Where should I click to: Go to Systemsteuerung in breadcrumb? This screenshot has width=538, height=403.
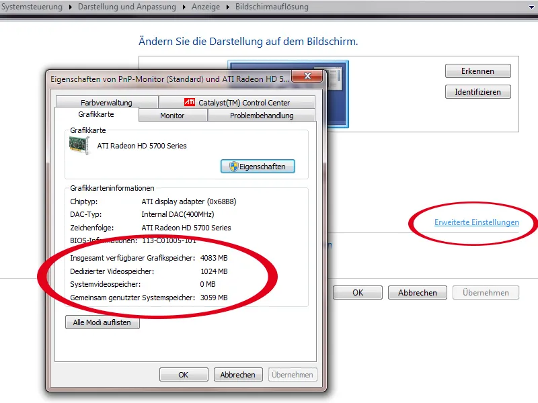(x=32, y=7)
